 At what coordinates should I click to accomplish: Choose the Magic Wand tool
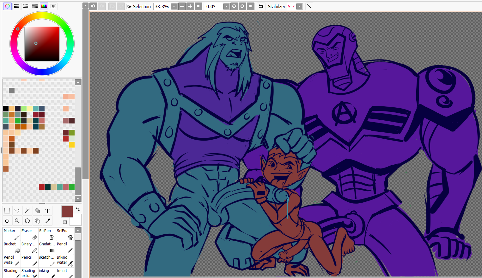click(27, 211)
